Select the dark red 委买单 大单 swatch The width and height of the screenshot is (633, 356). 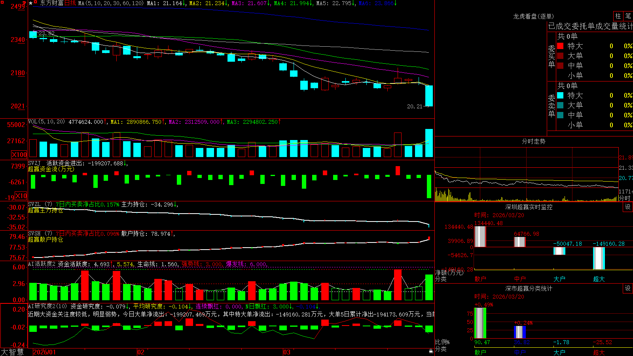tap(560, 56)
